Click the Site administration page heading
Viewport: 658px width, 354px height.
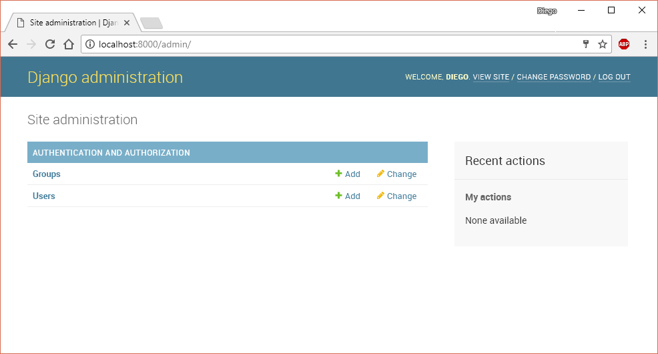coord(82,120)
